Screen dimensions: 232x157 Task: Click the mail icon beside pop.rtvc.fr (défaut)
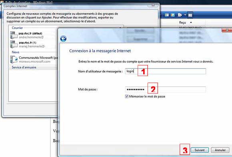(14, 35)
